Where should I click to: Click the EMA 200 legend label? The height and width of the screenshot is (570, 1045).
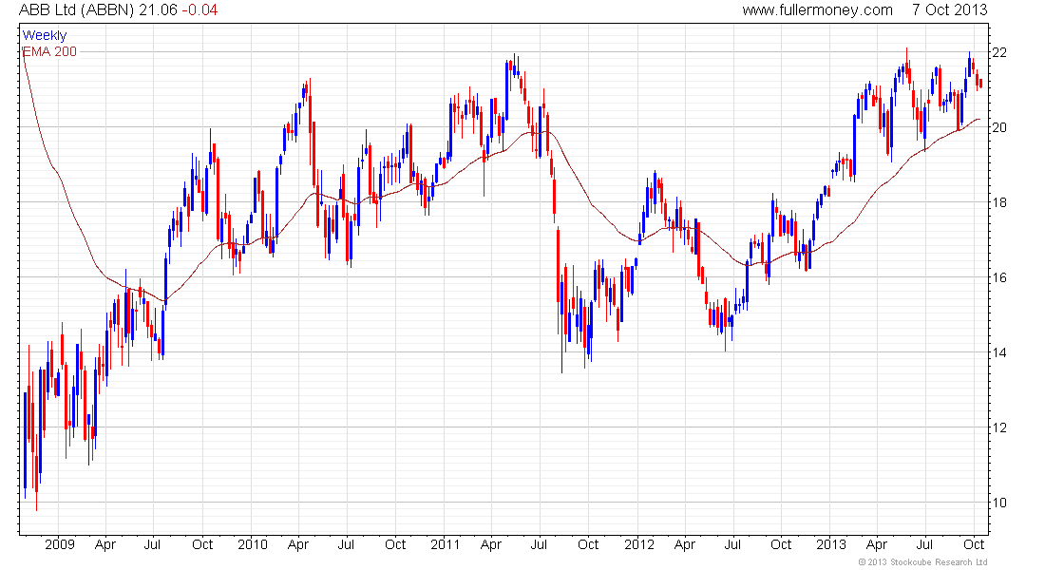pos(50,51)
